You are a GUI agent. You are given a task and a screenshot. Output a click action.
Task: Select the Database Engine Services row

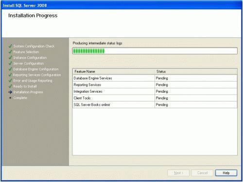[155, 78]
